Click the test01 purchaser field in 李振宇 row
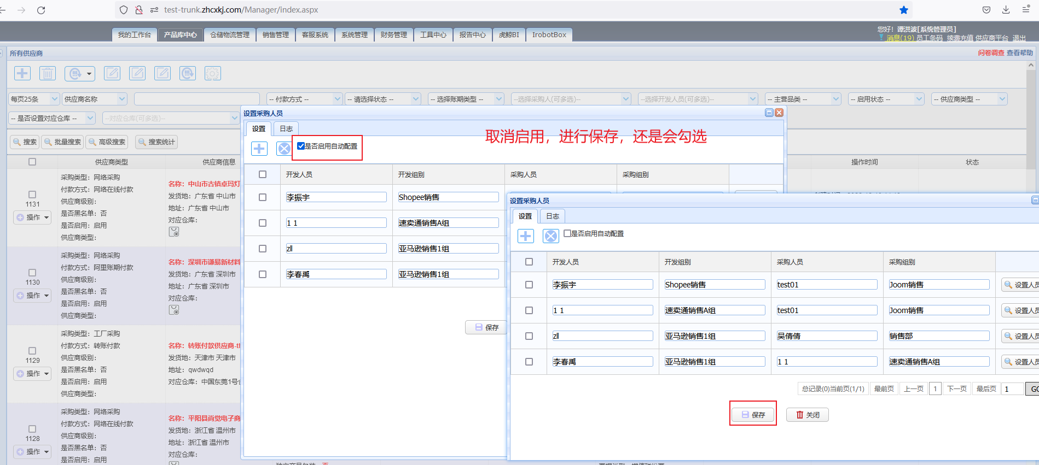 (827, 285)
